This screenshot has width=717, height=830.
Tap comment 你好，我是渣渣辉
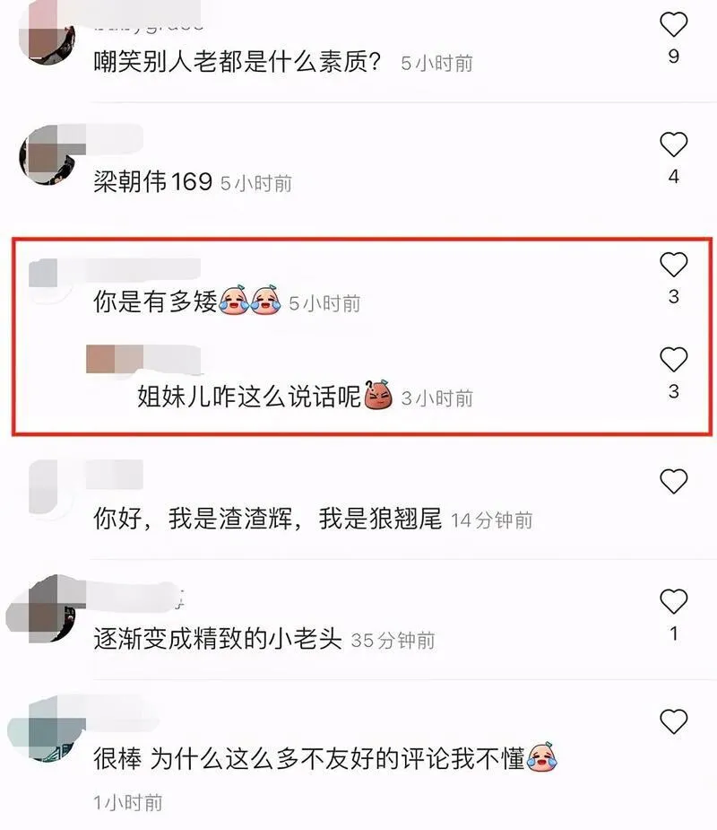pyautogui.click(x=268, y=519)
